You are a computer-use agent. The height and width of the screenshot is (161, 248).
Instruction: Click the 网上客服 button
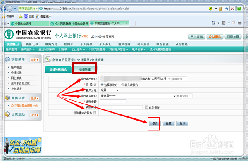pos(197,37)
